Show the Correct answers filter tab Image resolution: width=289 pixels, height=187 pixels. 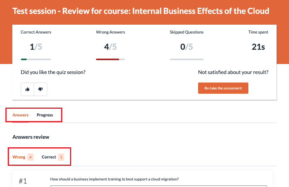[x=49, y=157]
